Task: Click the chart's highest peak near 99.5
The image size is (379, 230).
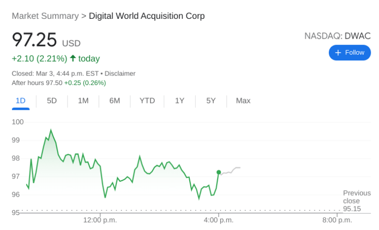Action: 51,130
